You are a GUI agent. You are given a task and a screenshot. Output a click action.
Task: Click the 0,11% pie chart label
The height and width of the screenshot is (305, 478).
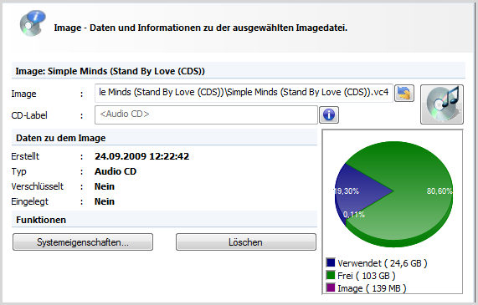click(354, 215)
